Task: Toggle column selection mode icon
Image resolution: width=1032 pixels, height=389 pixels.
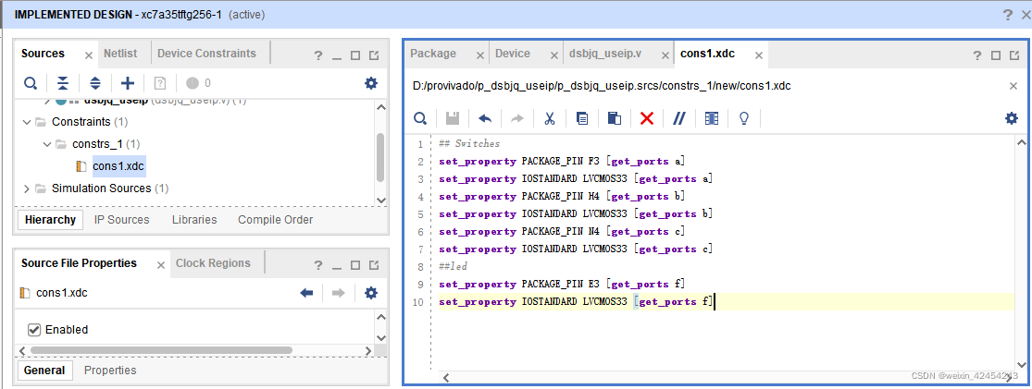Action: click(x=712, y=118)
